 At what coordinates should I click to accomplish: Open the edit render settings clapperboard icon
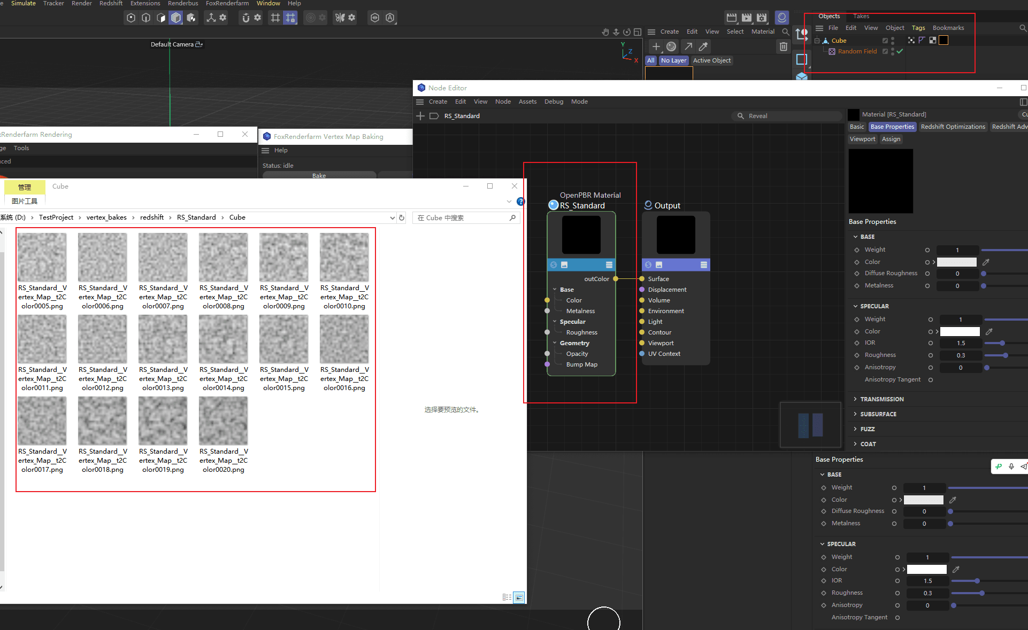pos(762,18)
